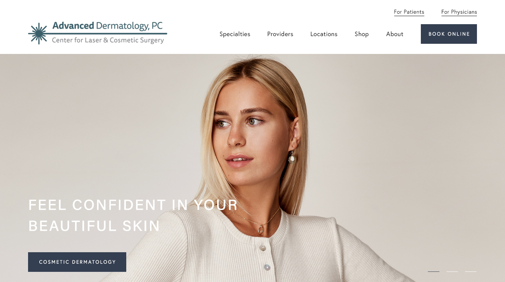Open the Specialties menu
505x282 pixels.
[235, 34]
